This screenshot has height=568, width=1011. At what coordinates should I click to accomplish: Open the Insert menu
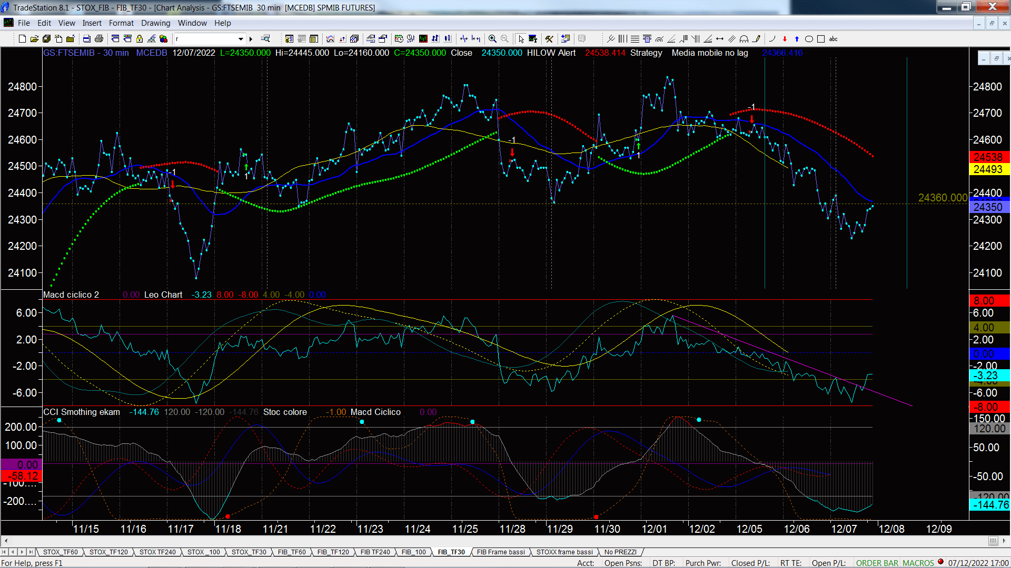pyautogui.click(x=92, y=23)
